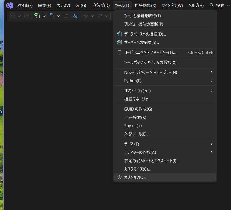231x210 pixels.
Task: Click the 検索 search label
Action: coord(220,6)
